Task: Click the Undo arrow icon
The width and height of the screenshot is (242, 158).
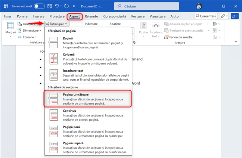Action: pos(57,6)
